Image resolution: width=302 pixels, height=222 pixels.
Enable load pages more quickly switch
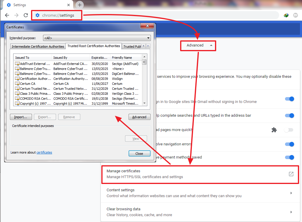(x=289, y=130)
